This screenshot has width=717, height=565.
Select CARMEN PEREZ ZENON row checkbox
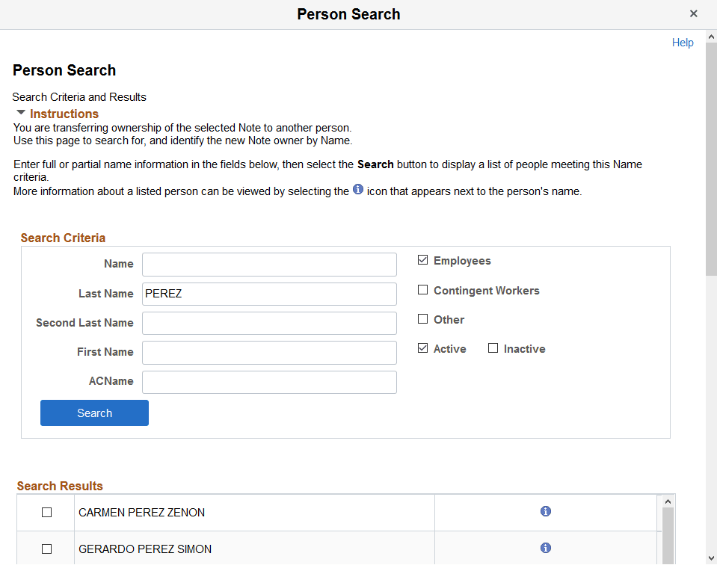pos(46,513)
